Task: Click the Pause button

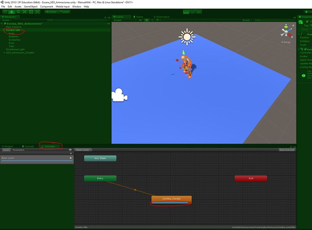Action: pyautogui.click(x=192, y=12)
